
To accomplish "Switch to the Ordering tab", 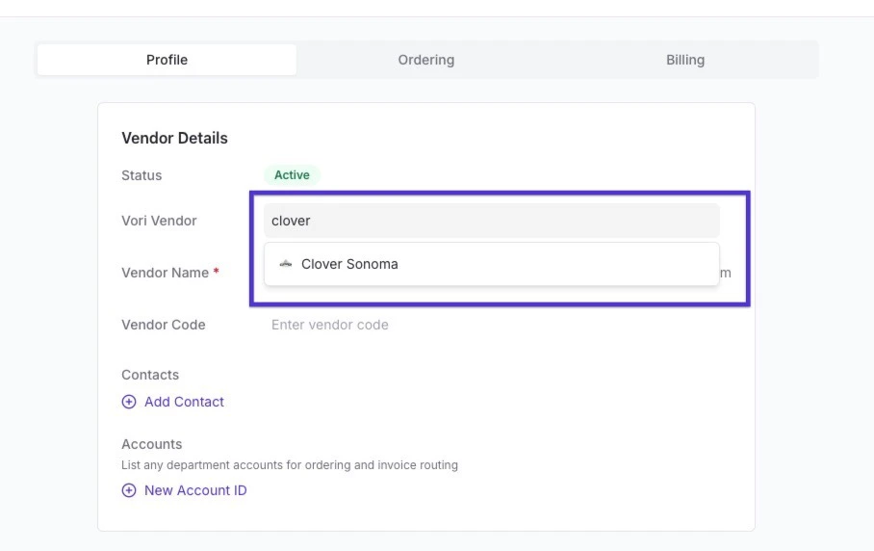I will (425, 60).
